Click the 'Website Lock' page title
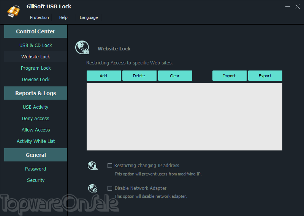304x216 pixels. pos(114,49)
